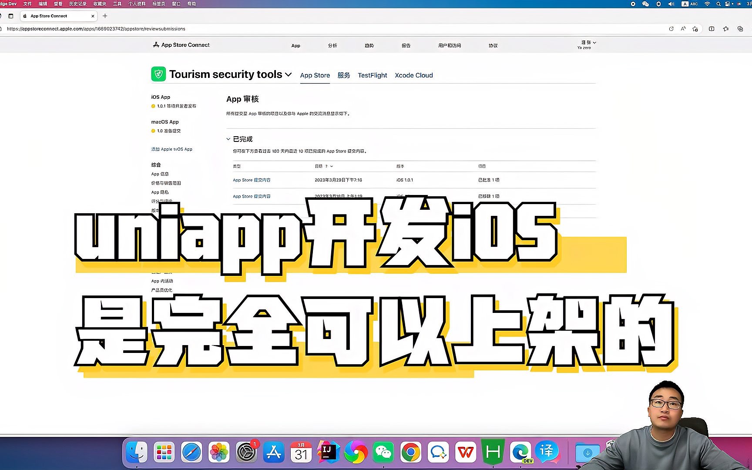Click the screen recording stop menu bar icon

pyautogui.click(x=633, y=4)
